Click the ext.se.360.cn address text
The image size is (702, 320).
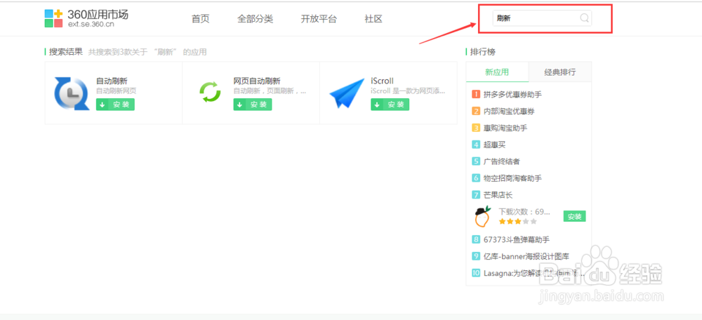tap(91, 25)
